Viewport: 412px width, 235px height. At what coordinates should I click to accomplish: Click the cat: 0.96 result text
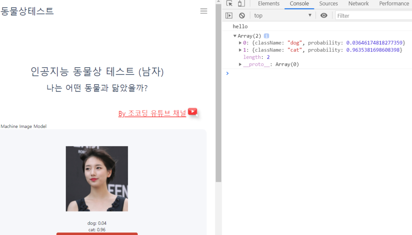click(97, 229)
